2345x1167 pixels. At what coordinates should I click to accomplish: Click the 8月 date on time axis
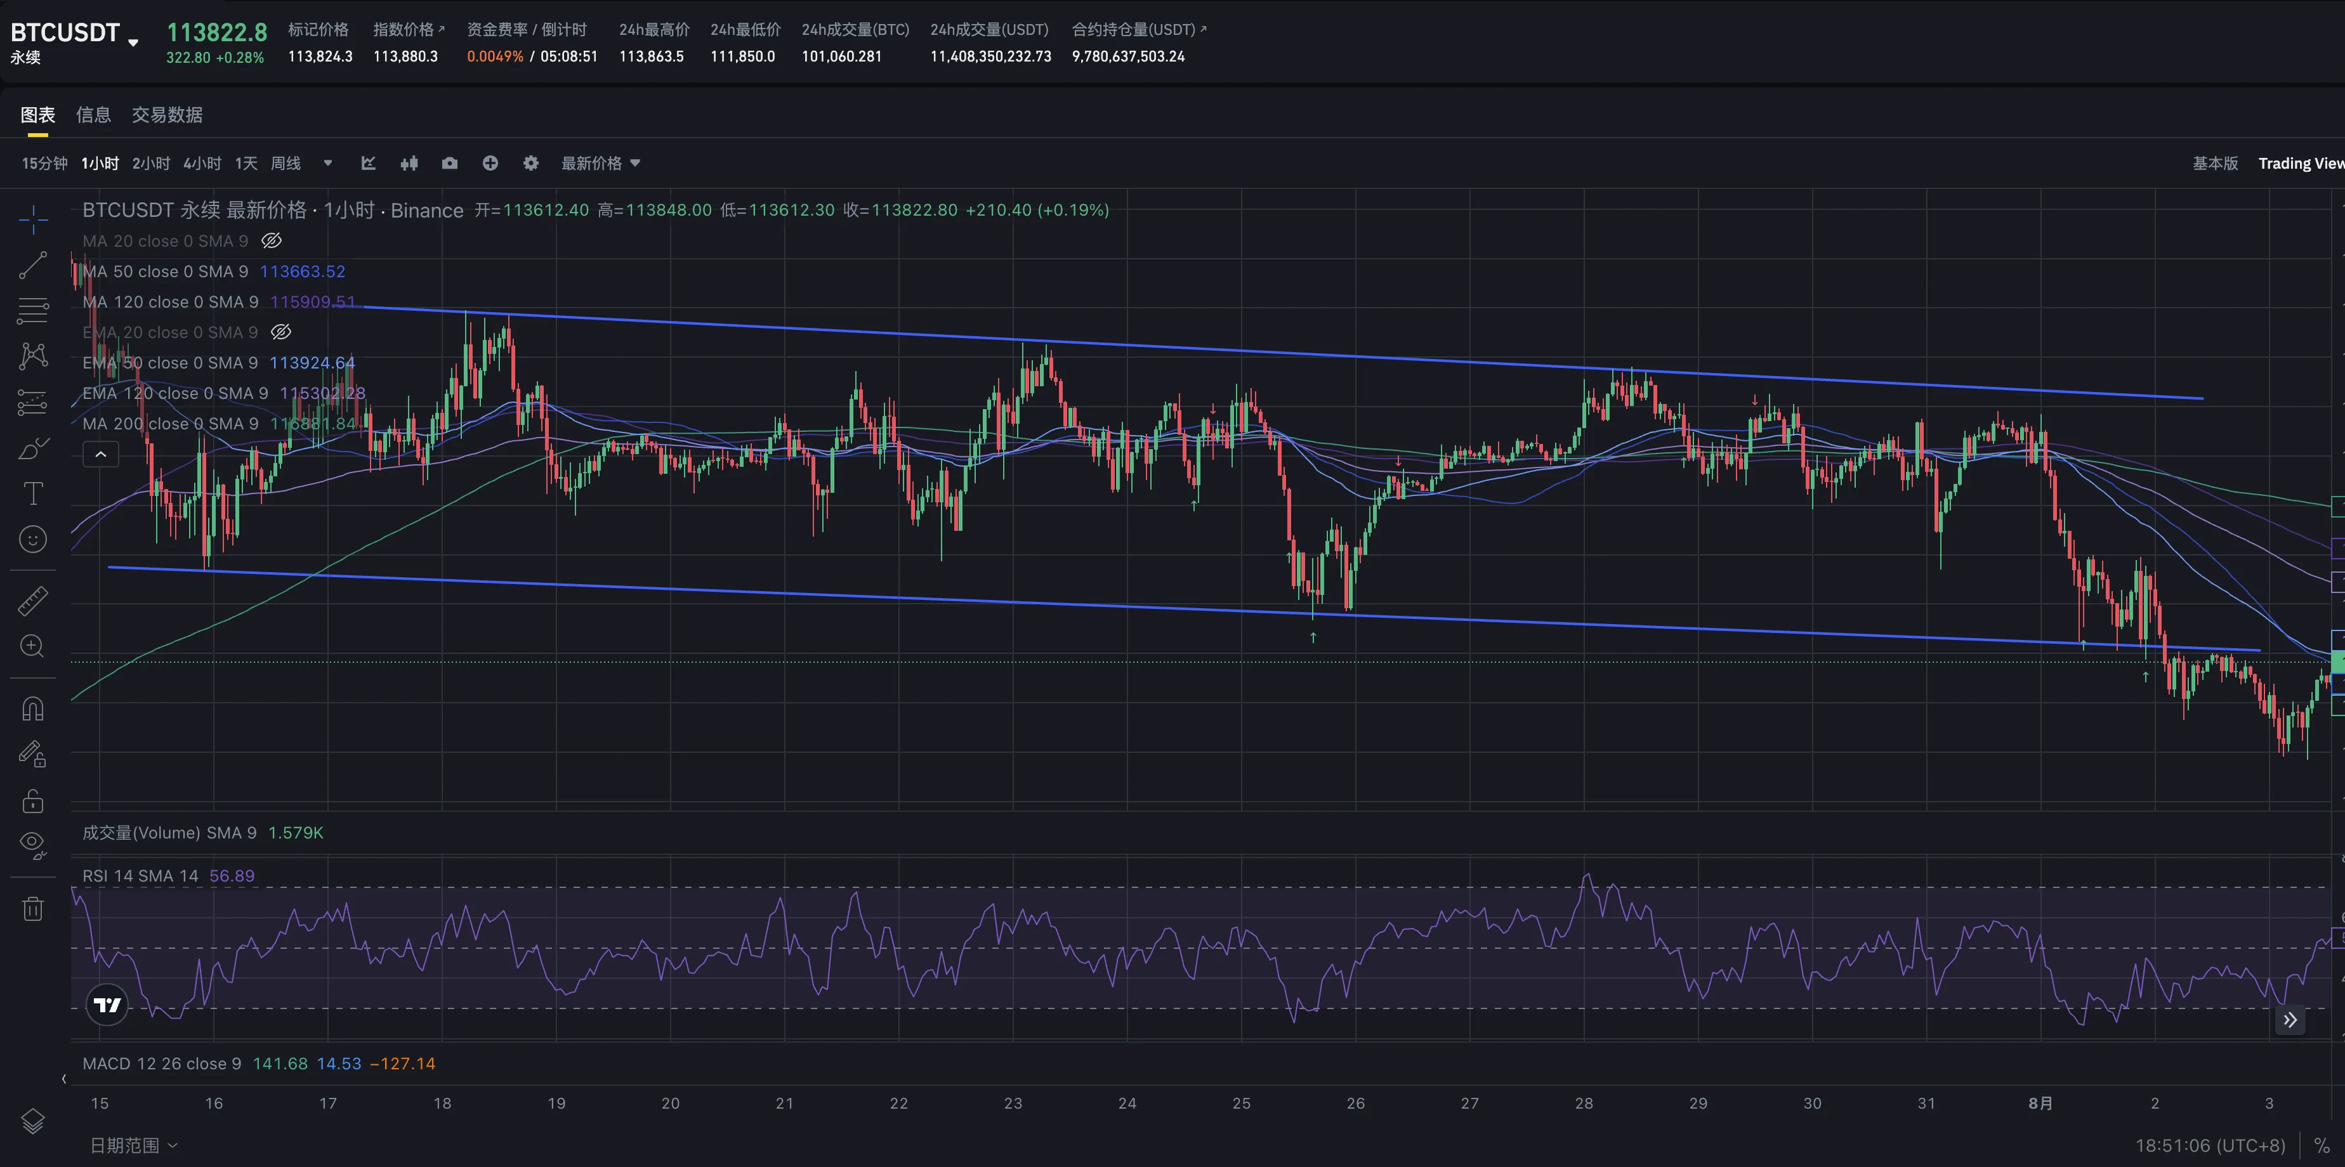coord(2040,1104)
